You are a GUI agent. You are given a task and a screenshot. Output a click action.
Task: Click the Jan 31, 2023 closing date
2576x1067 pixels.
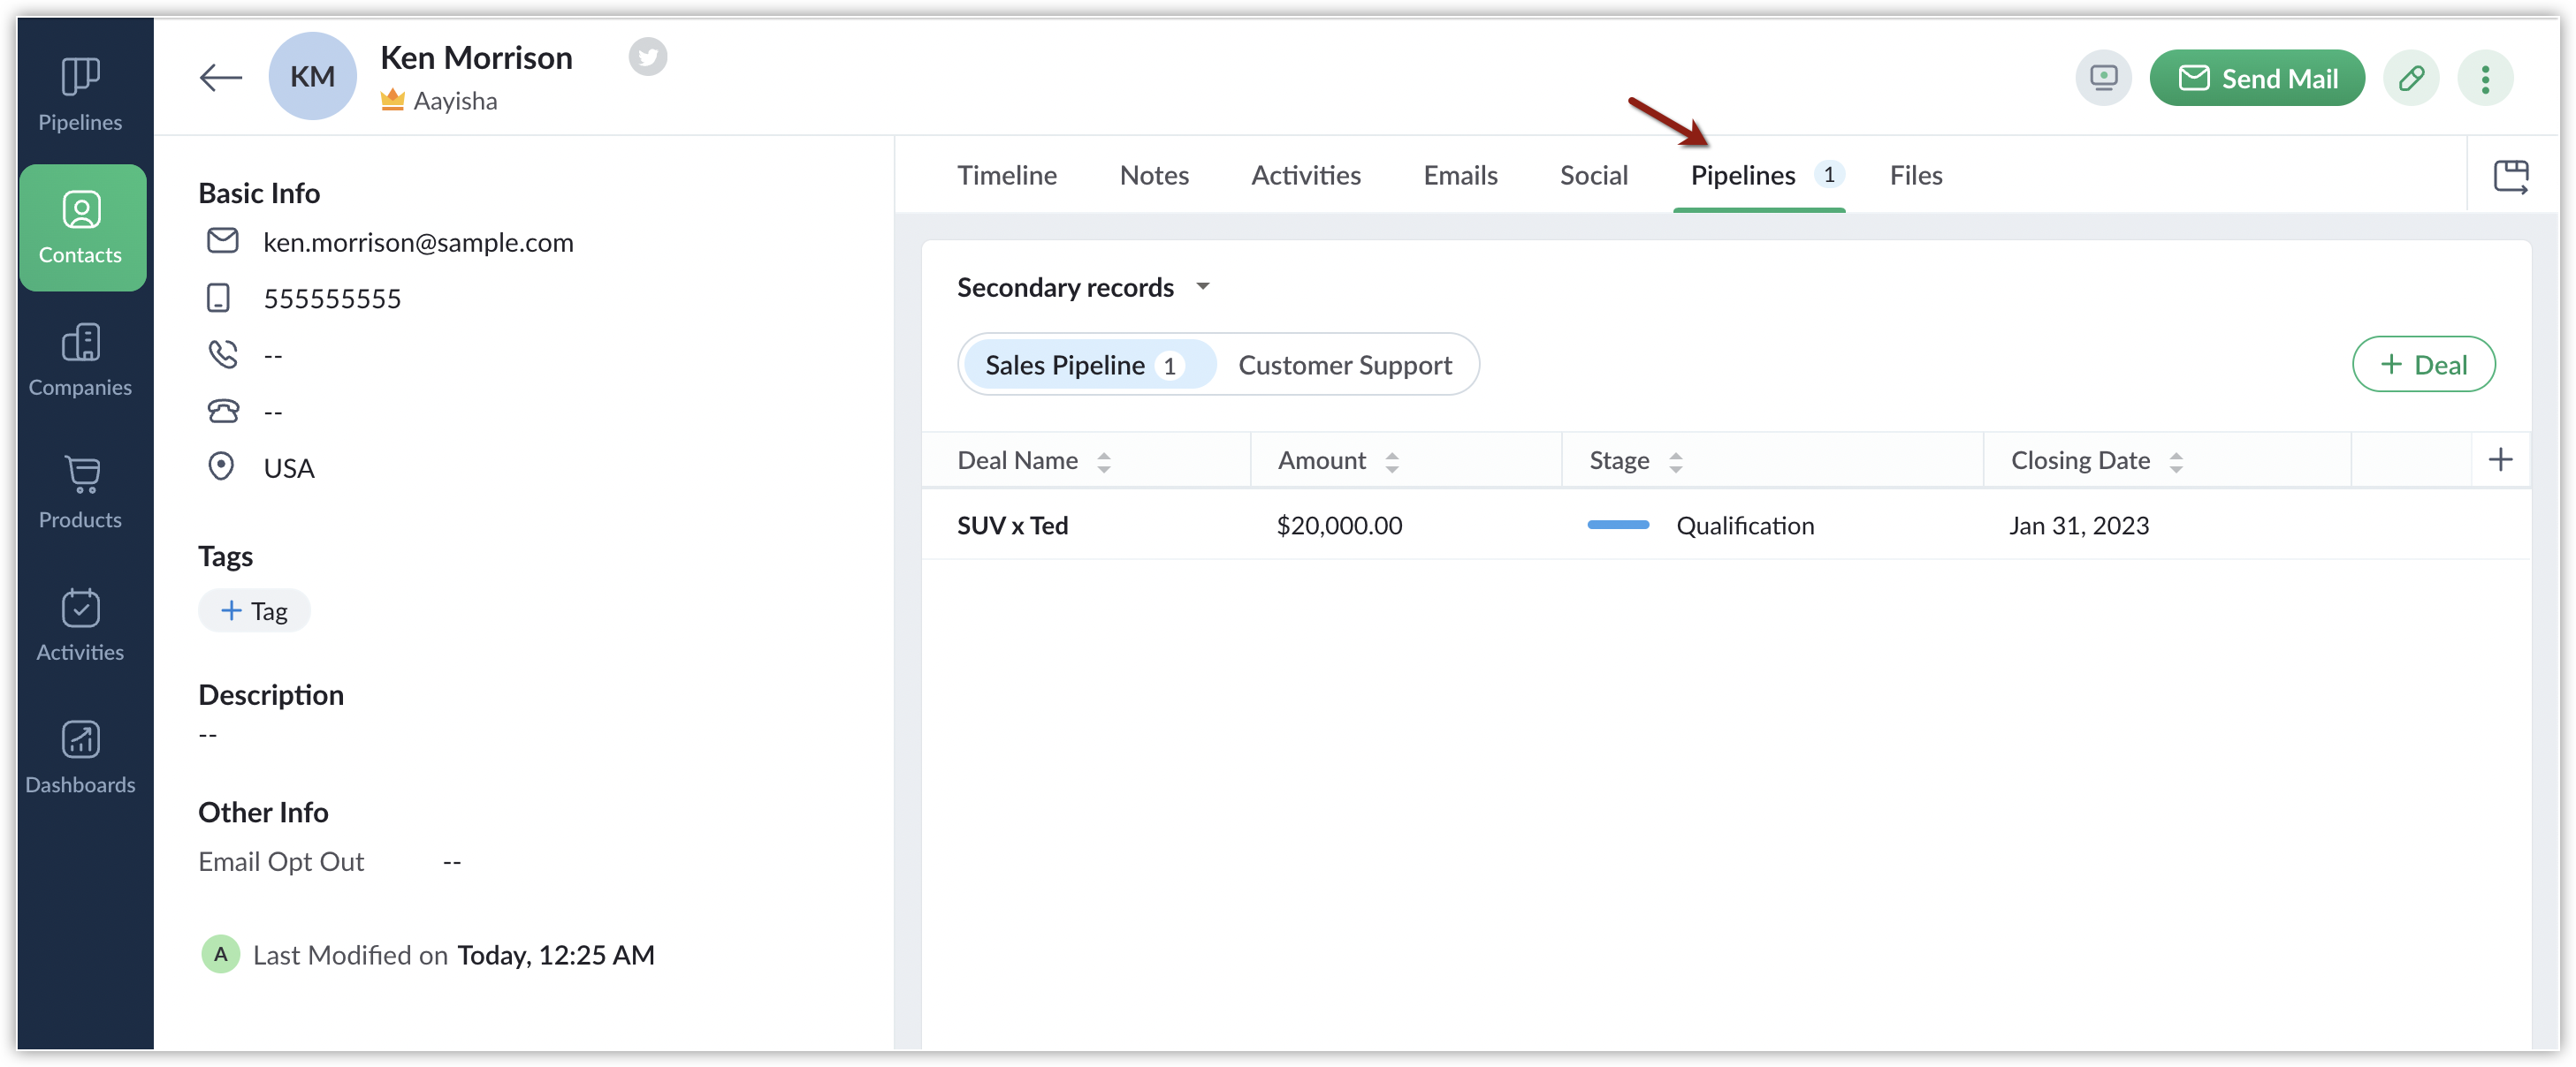coord(2079,526)
